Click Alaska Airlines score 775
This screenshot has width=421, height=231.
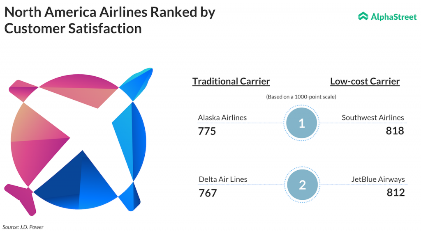tap(207, 131)
